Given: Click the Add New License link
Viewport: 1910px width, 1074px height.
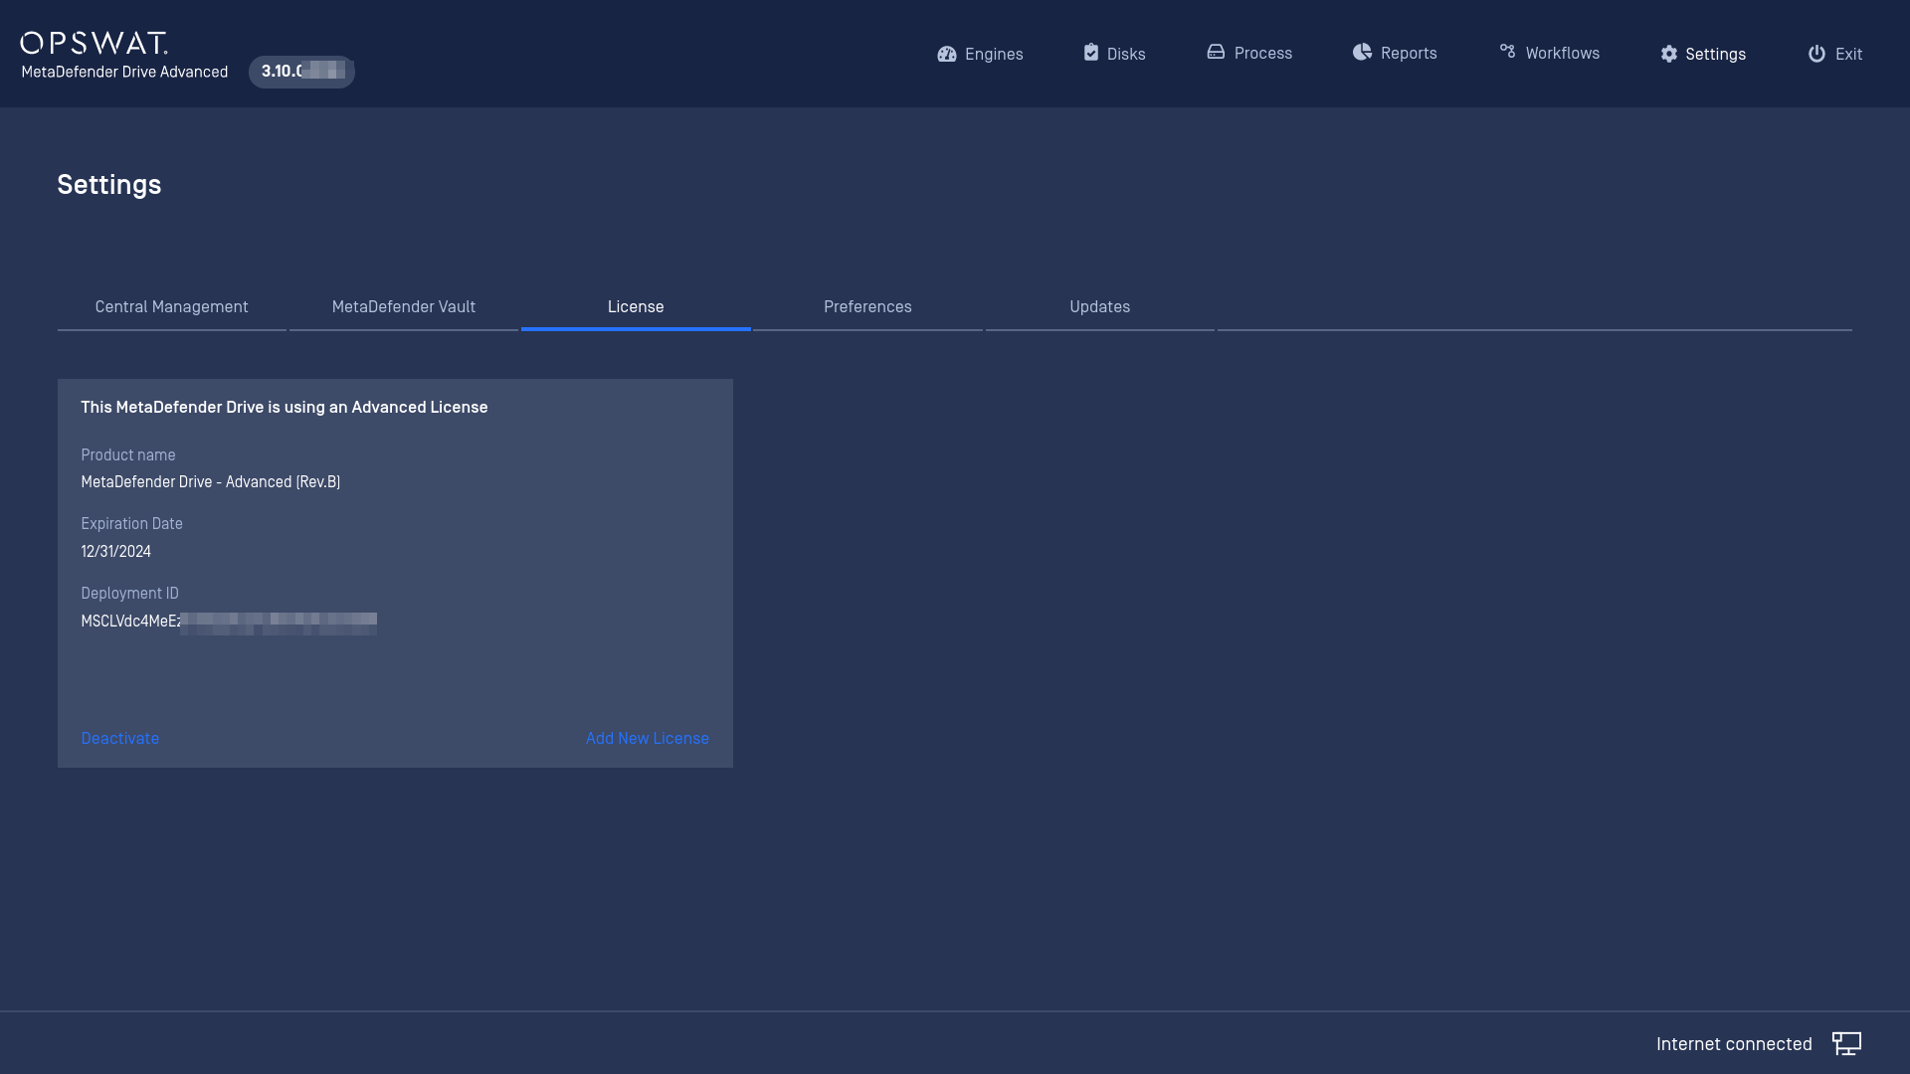Looking at the screenshot, I should 647,738.
